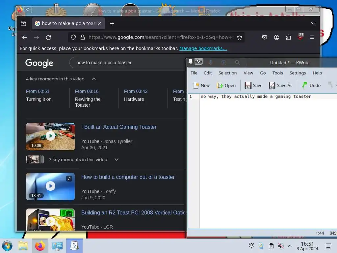Click Show Desktop button in taskbar
This screenshot has height=253, width=337.
tap(328, 246)
